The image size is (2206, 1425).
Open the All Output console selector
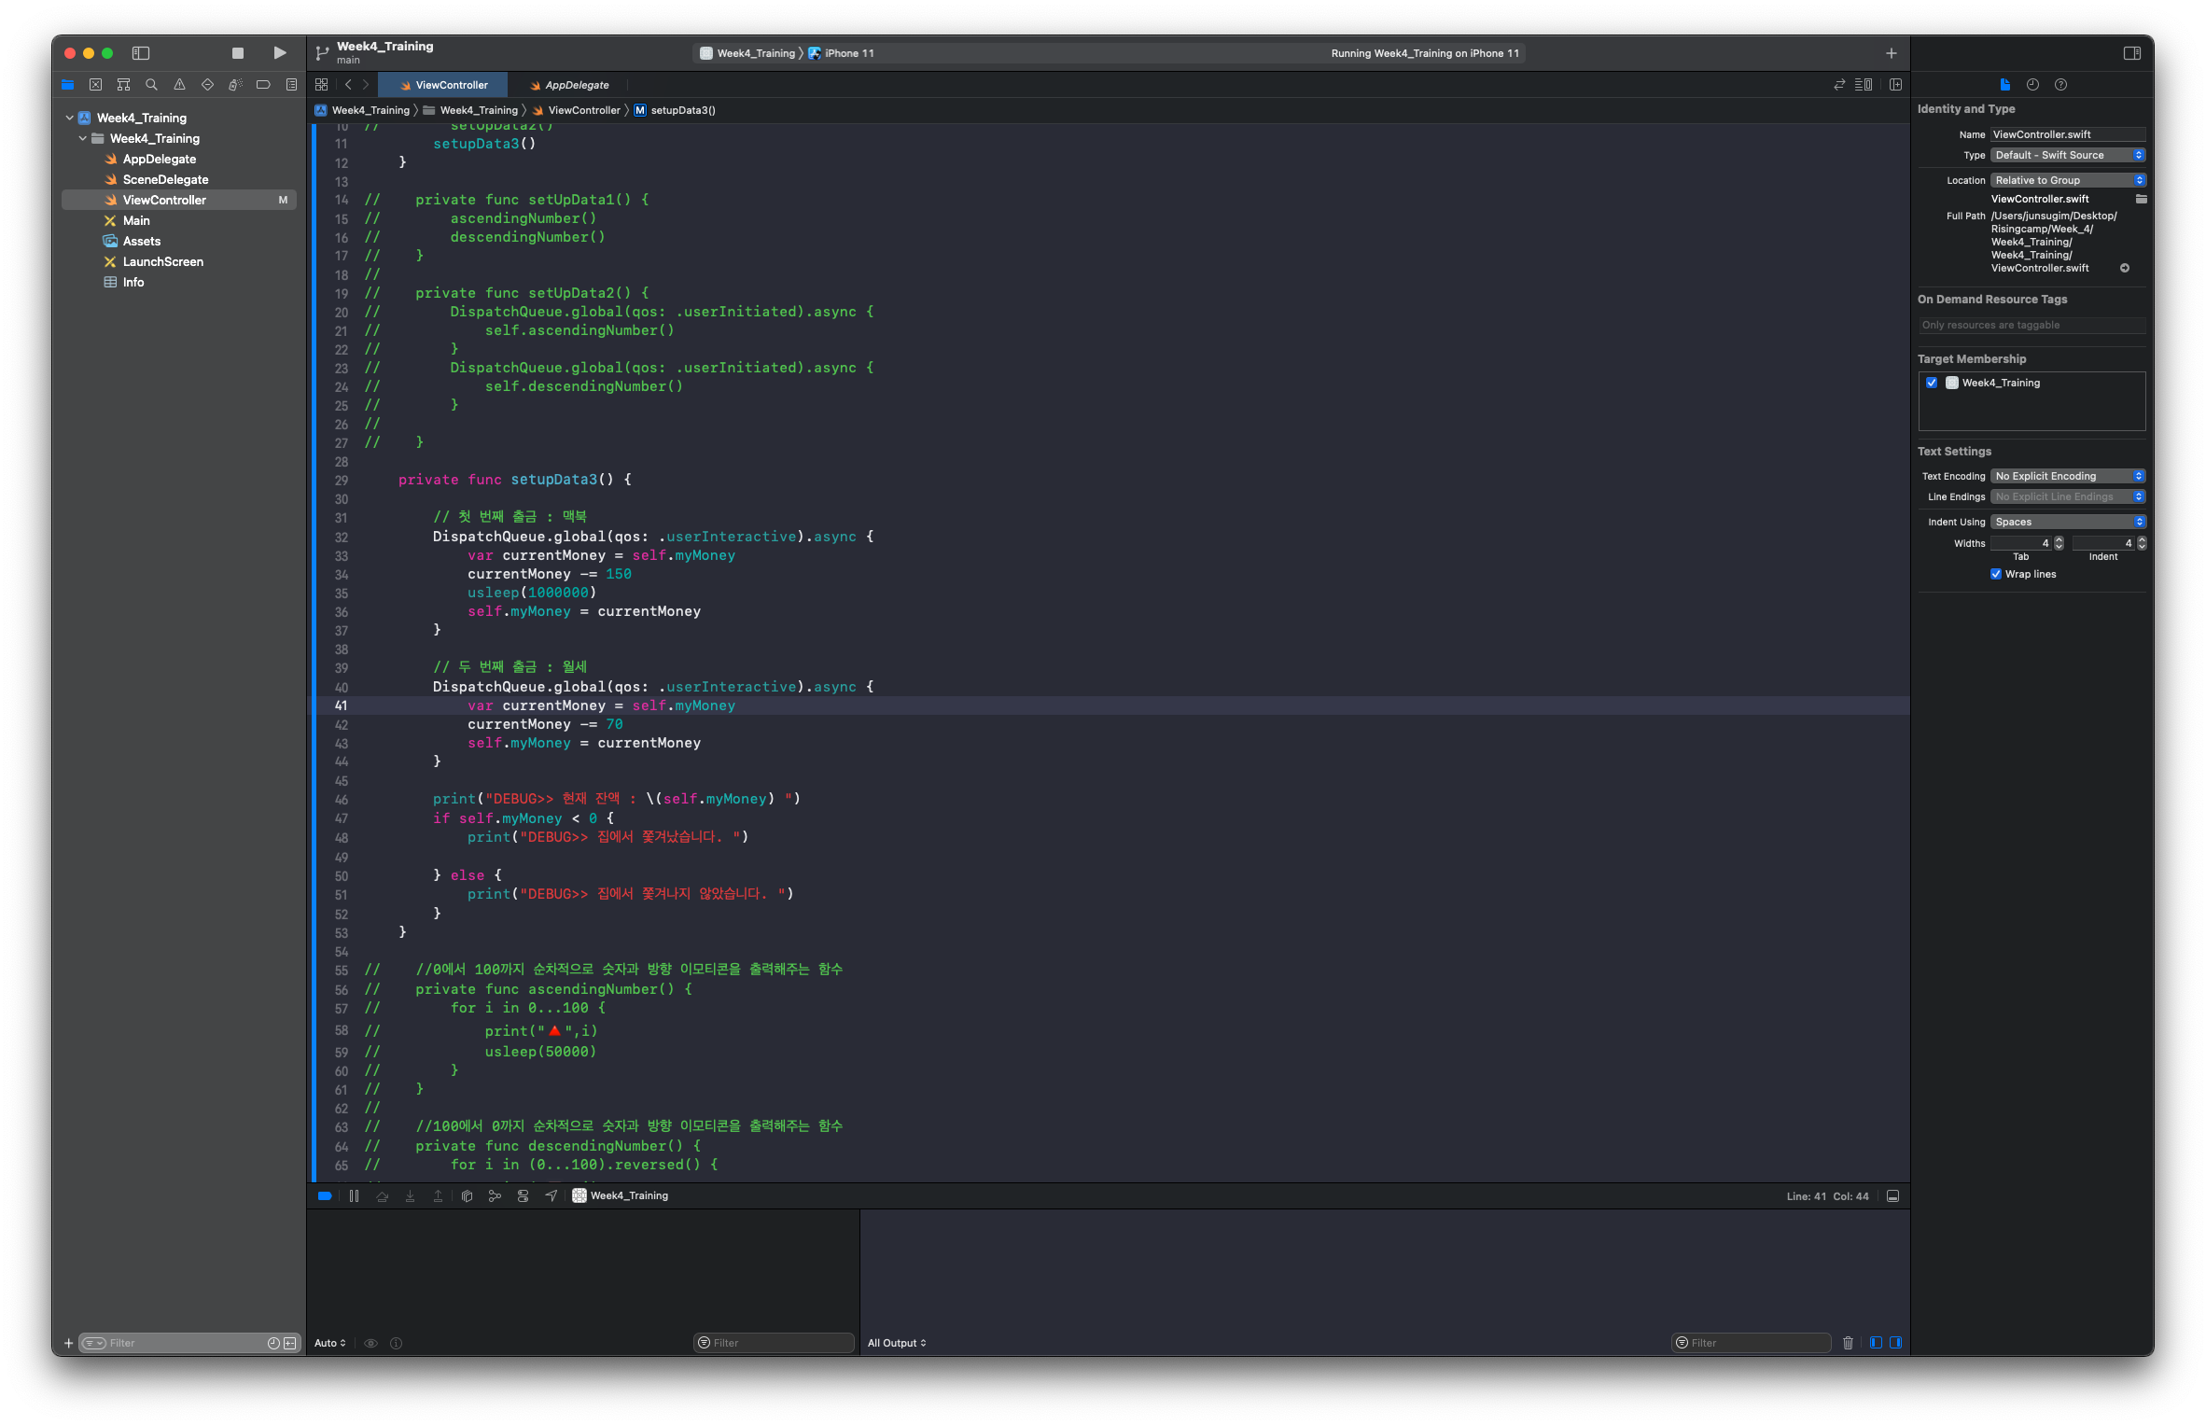(x=896, y=1343)
